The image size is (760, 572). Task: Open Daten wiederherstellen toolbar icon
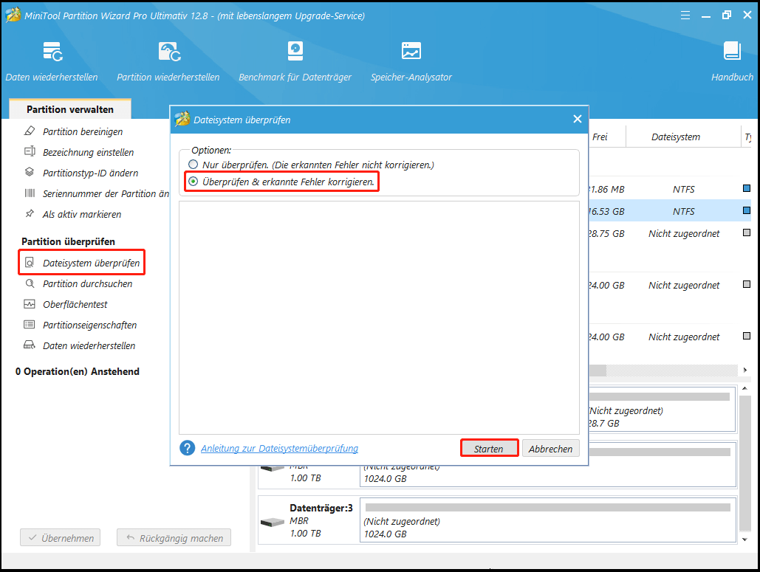click(x=52, y=52)
